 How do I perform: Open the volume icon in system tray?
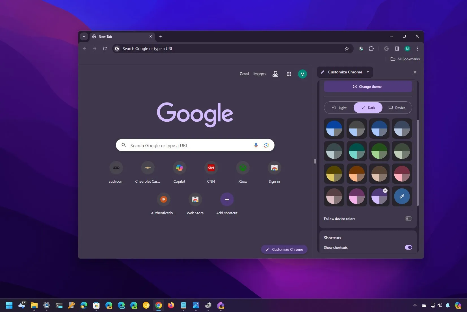[x=440, y=305]
